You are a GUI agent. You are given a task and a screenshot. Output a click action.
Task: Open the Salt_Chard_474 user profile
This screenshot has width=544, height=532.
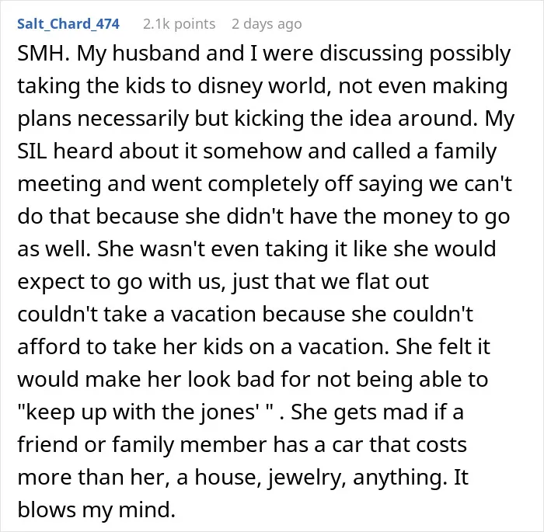pyautogui.click(x=68, y=24)
